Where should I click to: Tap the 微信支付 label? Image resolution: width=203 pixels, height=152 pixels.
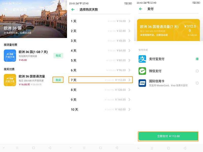(x=155, y=71)
